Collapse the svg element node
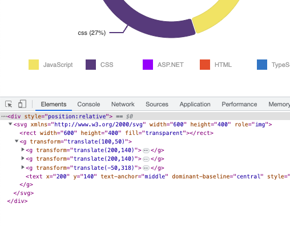Viewport: 290px width, 227px height. coord(10,124)
